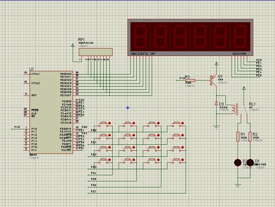The height and width of the screenshot is (207, 275).
Task: Click the P2.5 terminal label near the display
Action: (x=259, y=76)
